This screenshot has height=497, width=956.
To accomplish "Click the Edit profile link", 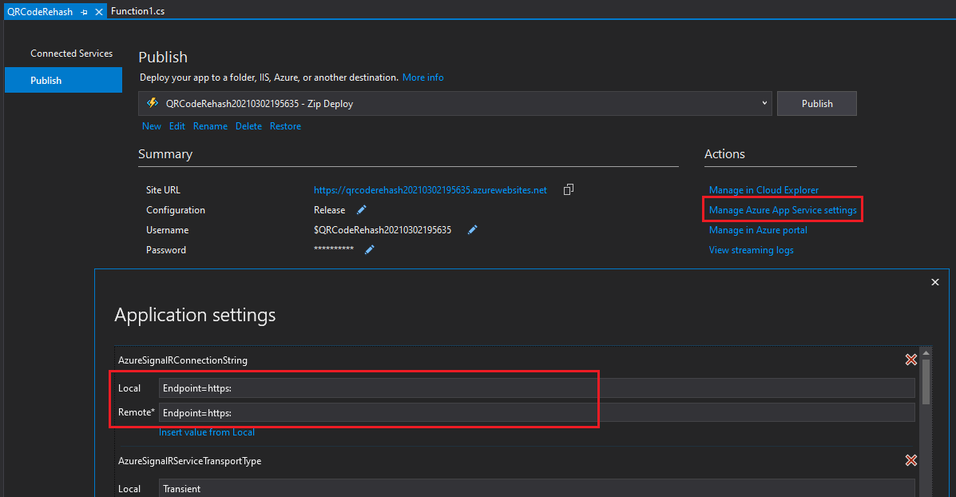I will [x=177, y=126].
